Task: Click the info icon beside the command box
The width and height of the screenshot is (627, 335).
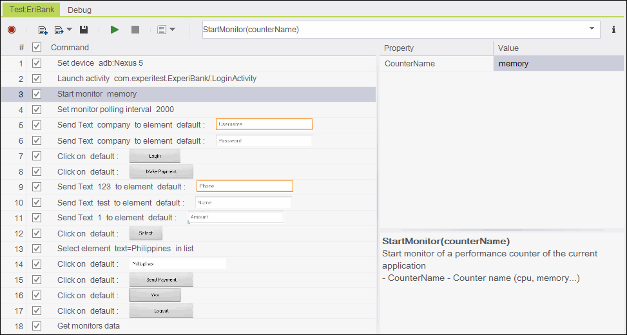Action: pos(613,30)
